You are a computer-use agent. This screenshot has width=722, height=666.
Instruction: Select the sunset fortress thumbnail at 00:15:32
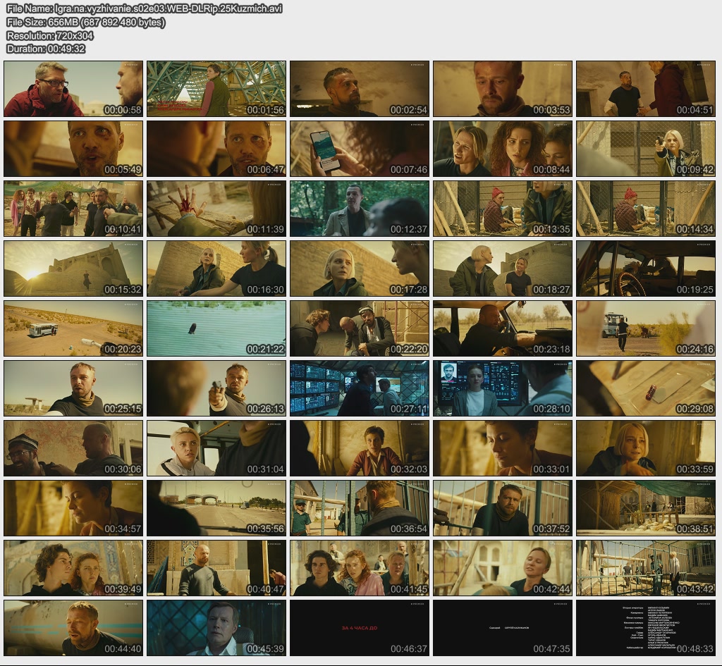click(x=73, y=269)
